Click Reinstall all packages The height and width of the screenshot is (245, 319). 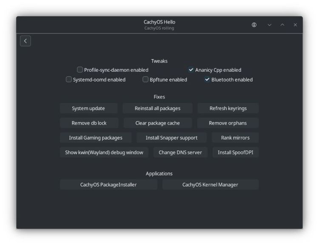point(157,108)
